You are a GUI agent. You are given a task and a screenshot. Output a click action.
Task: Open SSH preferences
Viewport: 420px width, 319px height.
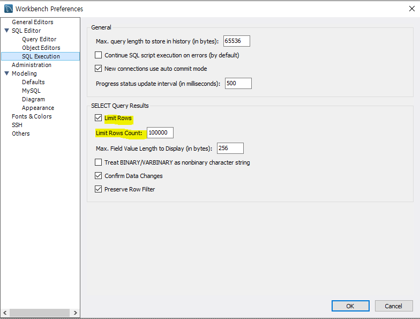pyautogui.click(x=17, y=125)
